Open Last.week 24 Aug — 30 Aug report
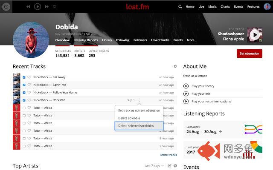Image resolution: width=273 pixels, height=170 pixels. point(223,129)
